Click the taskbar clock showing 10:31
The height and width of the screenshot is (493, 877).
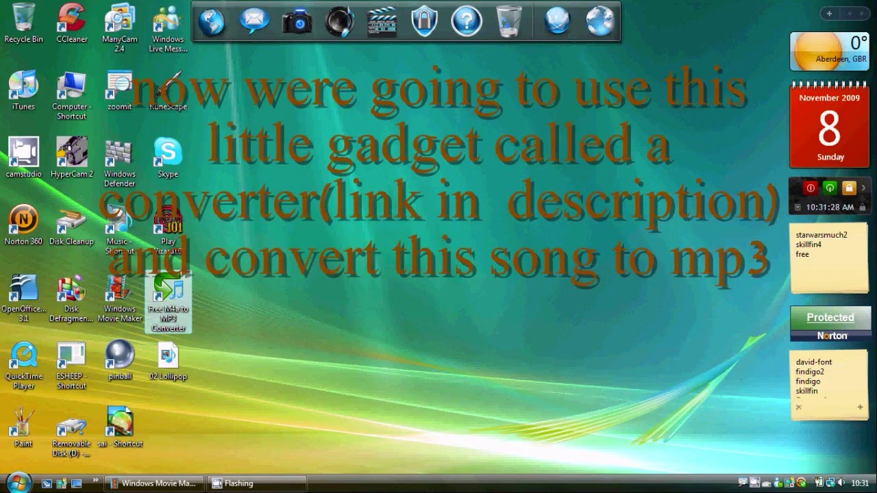pos(860,483)
